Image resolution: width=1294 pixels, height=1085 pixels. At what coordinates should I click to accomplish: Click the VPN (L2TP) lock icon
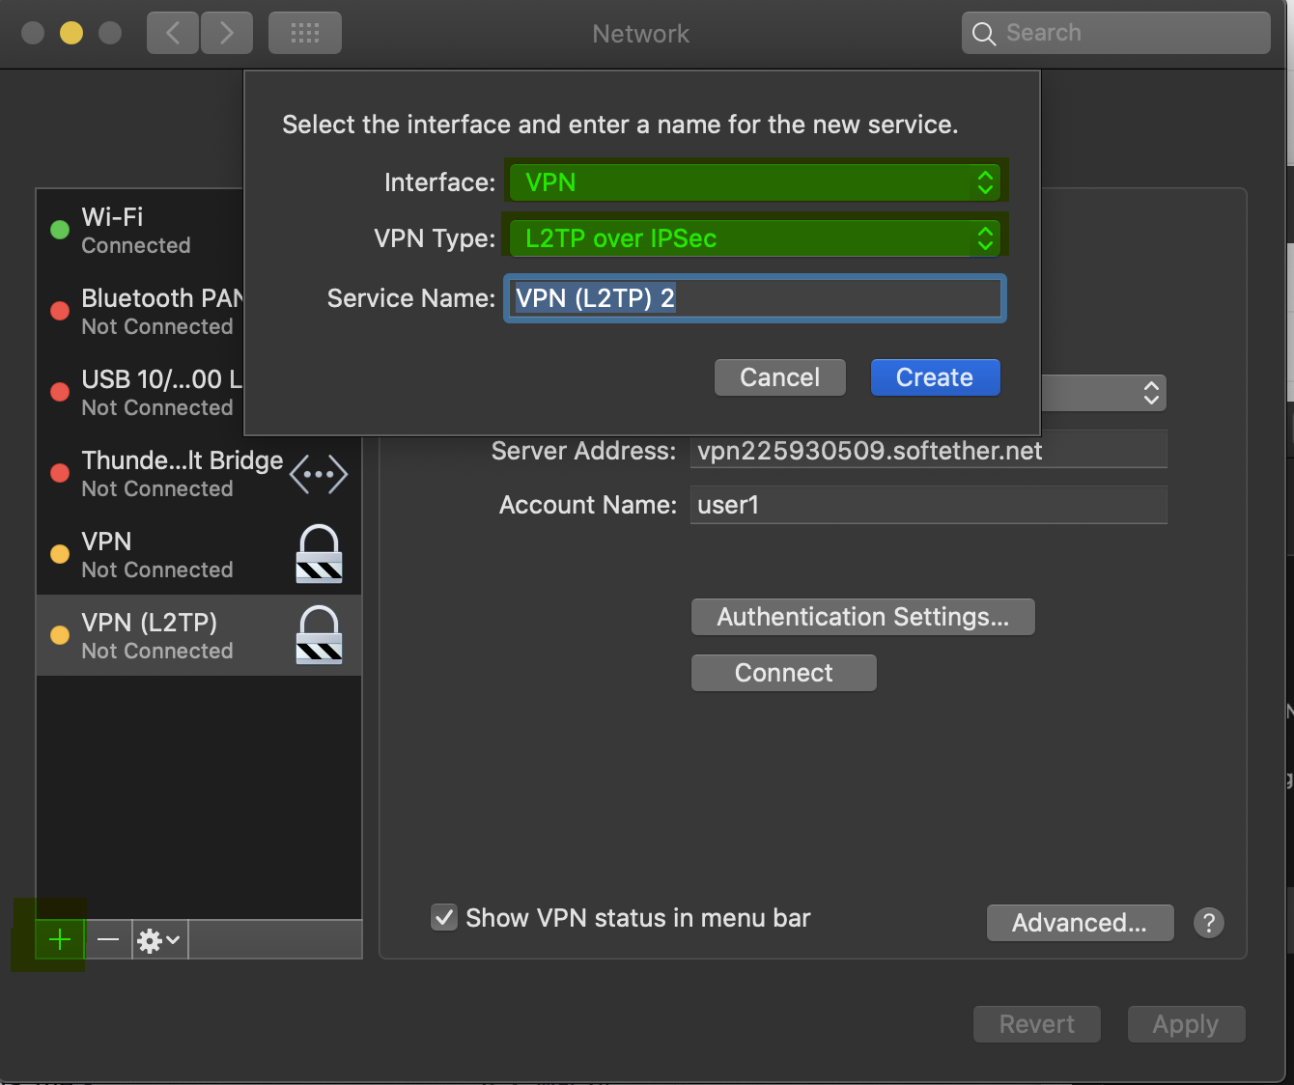319,635
